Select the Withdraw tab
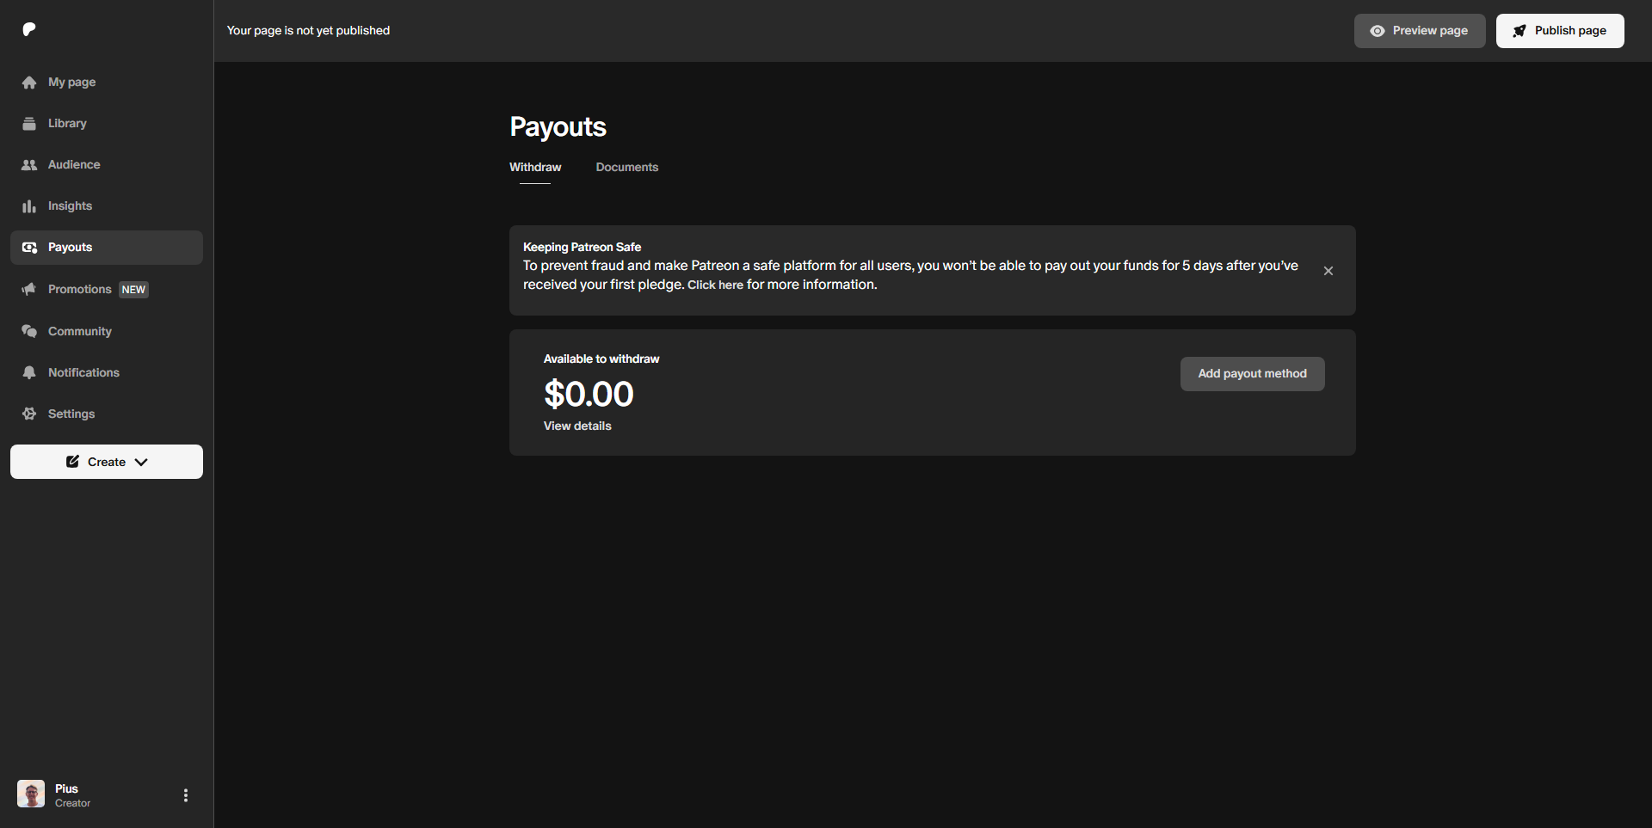Image resolution: width=1652 pixels, height=828 pixels. tap(535, 168)
